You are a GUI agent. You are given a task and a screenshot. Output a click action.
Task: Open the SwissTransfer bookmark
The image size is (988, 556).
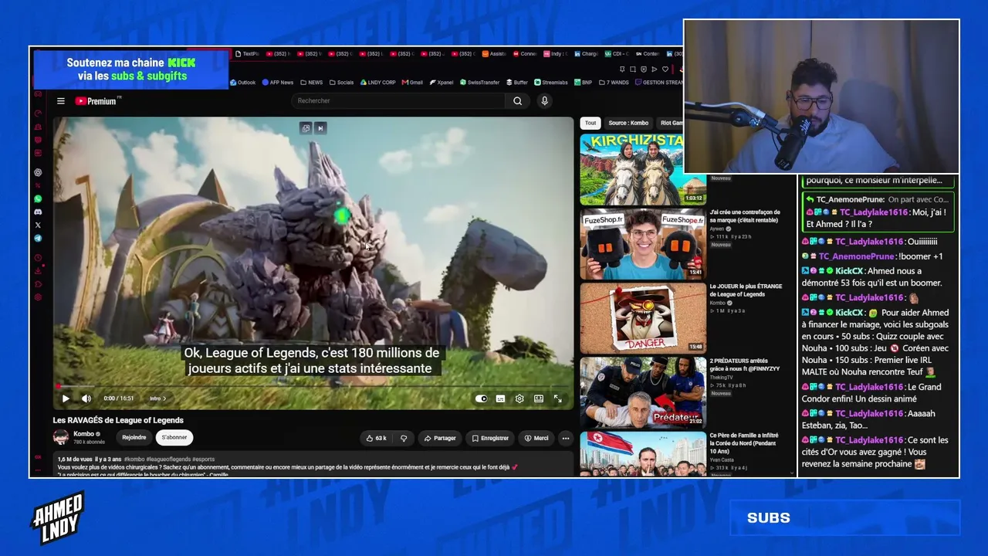(479, 83)
